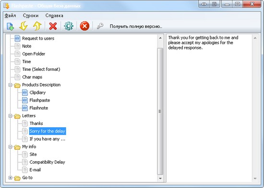Click inside the text preview pane
Image resolution: width=264 pixels, height=188 pixels.
point(209,108)
